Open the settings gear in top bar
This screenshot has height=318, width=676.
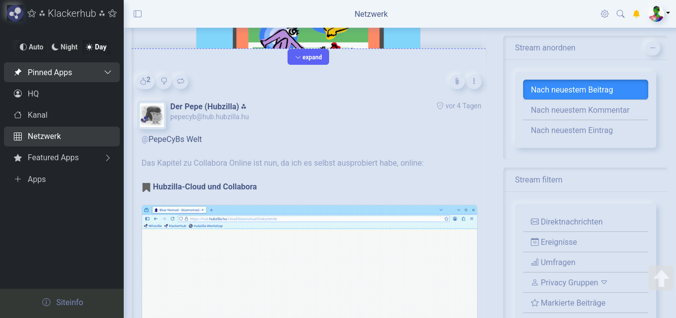(x=604, y=14)
